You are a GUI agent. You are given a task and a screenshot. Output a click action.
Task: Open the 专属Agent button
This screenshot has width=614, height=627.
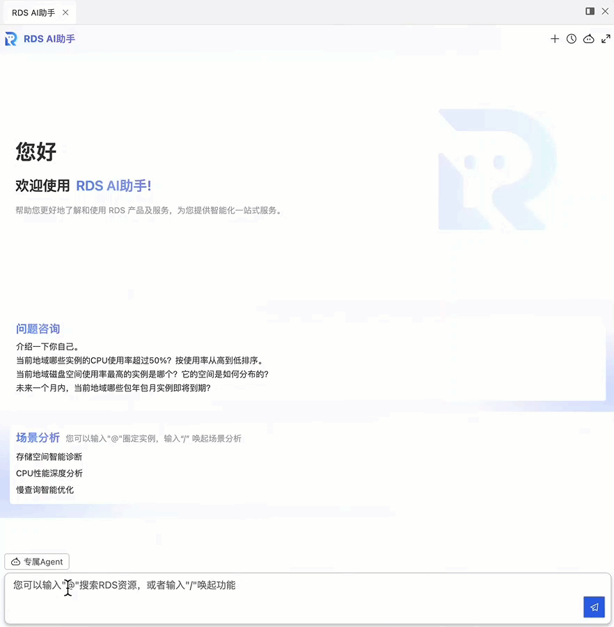[37, 562]
